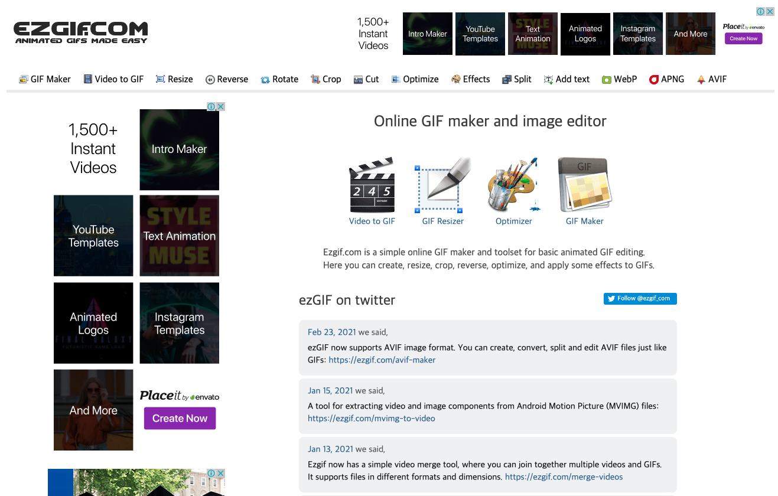
Task: Open the Effects menu item
Action: point(471,79)
